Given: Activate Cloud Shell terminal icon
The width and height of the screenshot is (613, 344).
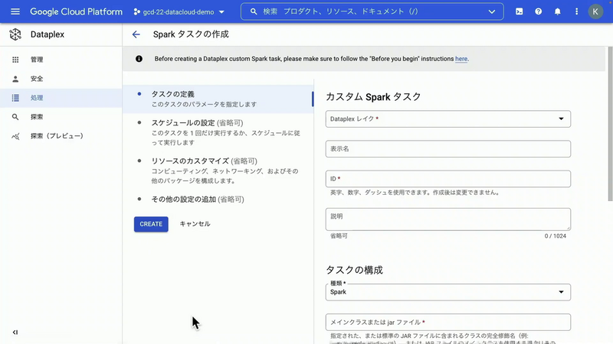Looking at the screenshot, I should click(520, 11).
